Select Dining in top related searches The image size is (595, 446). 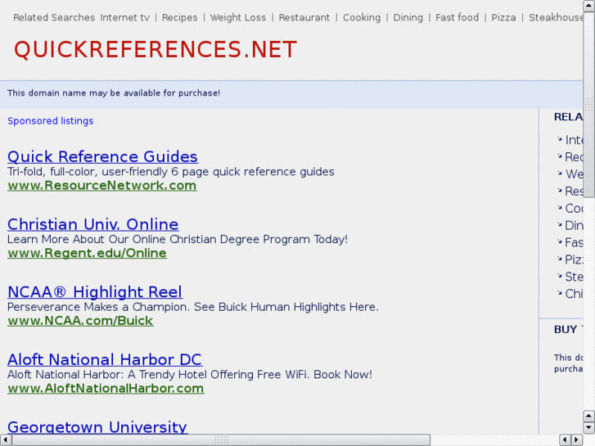(x=408, y=17)
